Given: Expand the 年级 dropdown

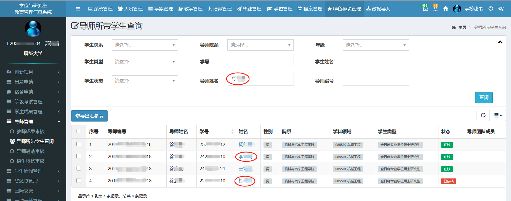Looking at the screenshot, I should point(376,45).
